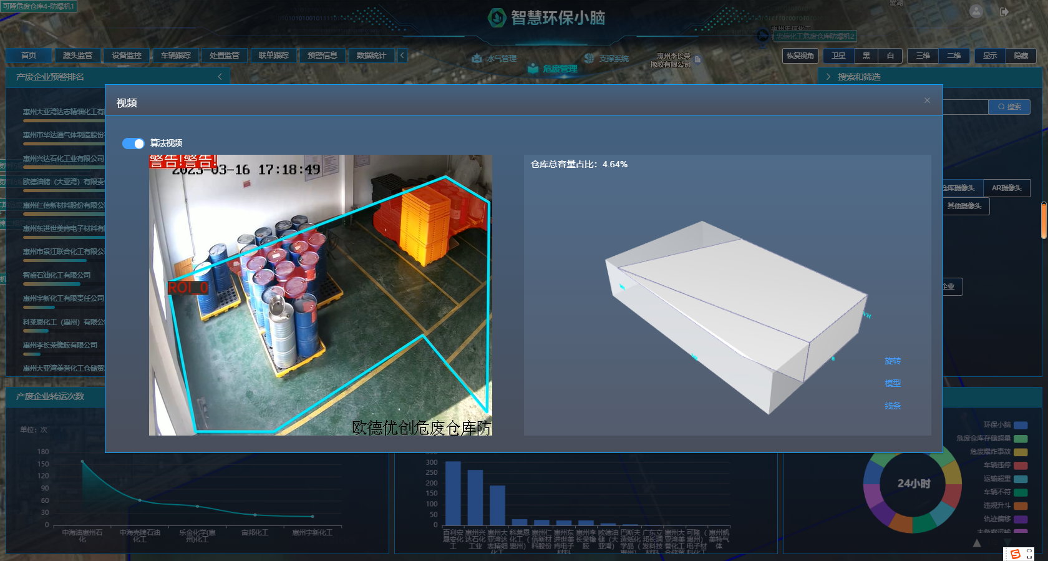This screenshot has width=1048, height=561.
Task: Collapse the 产废企业预警排名 panel chevron
Action: click(220, 77)
